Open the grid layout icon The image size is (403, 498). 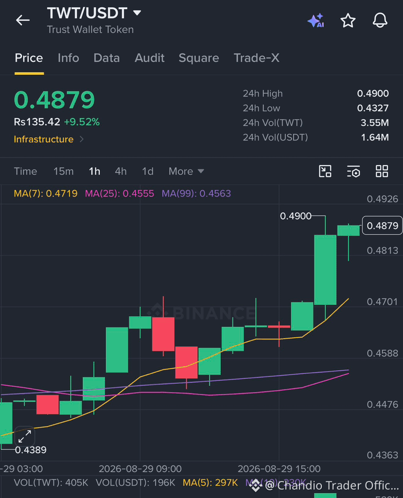(382, 171)
